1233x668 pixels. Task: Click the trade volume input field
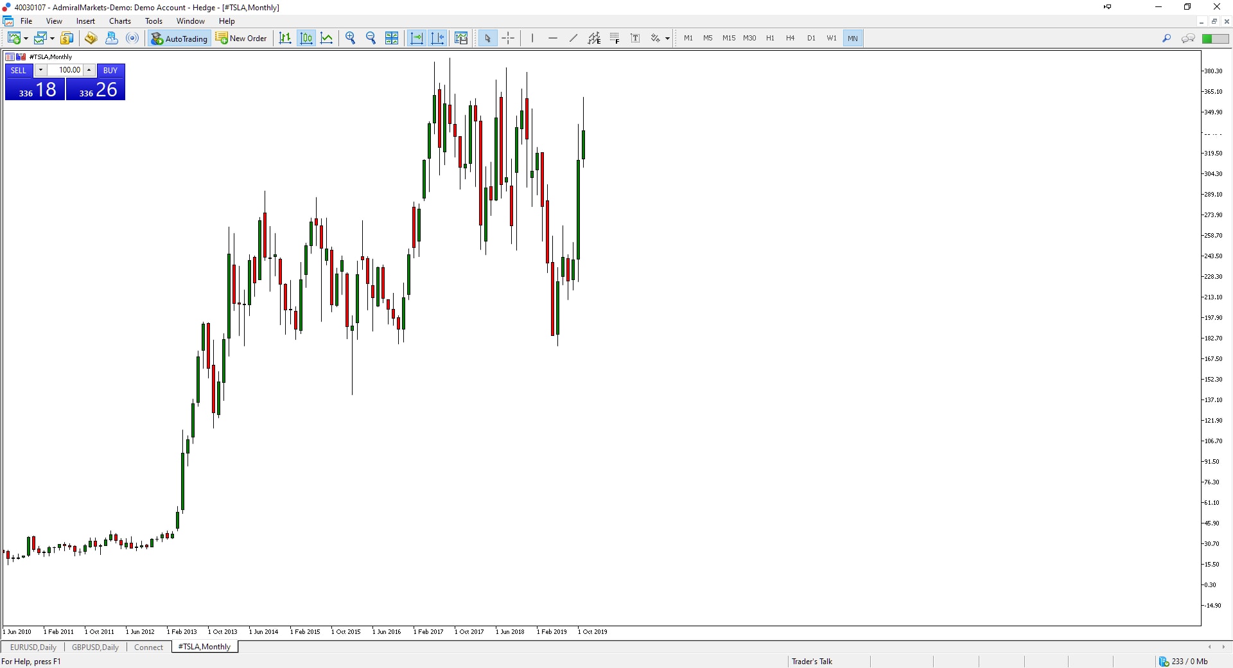(67, 70)
